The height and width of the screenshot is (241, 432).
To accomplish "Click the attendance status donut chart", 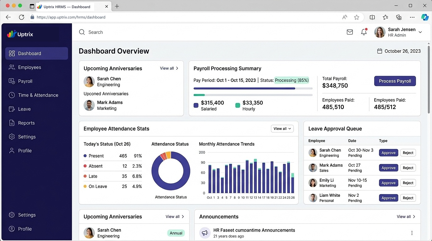I will click(171, 171).
